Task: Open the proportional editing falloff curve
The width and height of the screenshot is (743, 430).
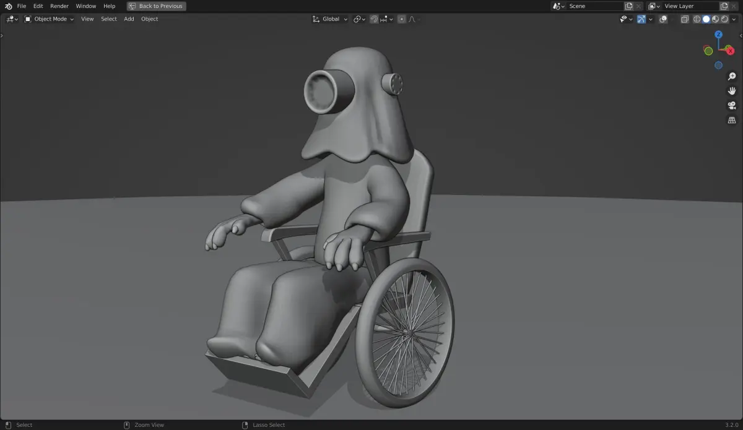Action: (x=414, y=19)
